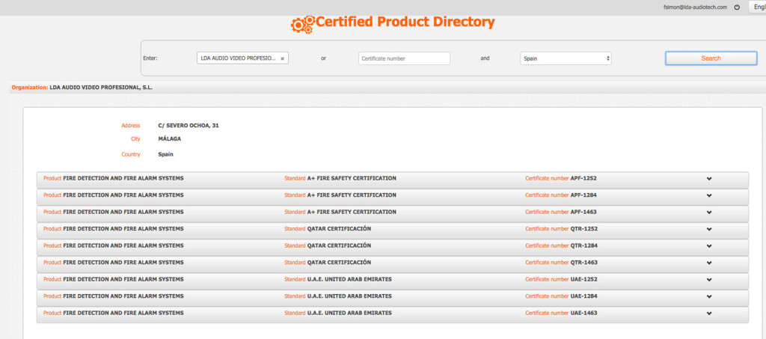The image size is (766, 339).
Task: Click certificate number text QTR-1252
Action: coord(583,228)
